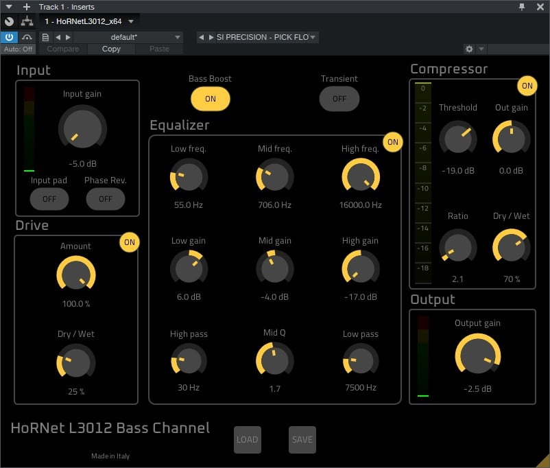Click previous arrow beside SI PRECISION preset

tap(202, 37)
